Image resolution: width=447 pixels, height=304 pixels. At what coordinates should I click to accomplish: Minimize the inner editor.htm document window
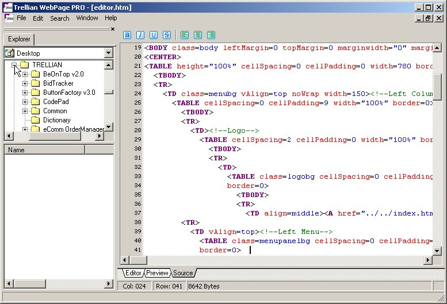click(x=418, y=18)
